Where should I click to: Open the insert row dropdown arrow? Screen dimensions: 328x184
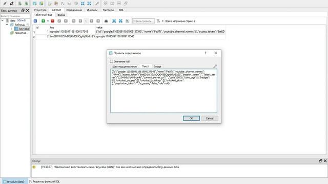point(48,21)
